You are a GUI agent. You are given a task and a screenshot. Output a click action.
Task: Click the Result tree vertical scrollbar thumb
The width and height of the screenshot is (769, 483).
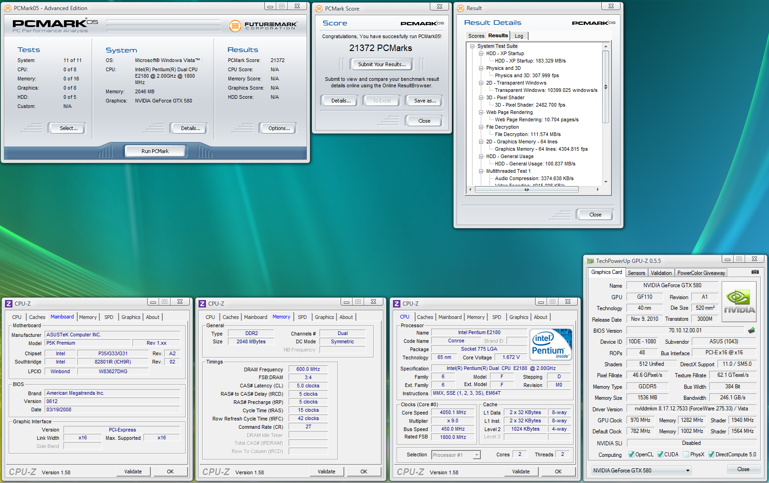pyautogui.click(x=605, y=87)
